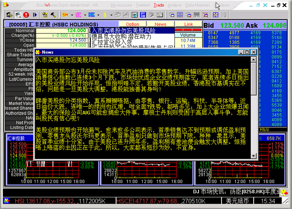Switch to the Link tab
Screen dimensions: 292x209
189,24
